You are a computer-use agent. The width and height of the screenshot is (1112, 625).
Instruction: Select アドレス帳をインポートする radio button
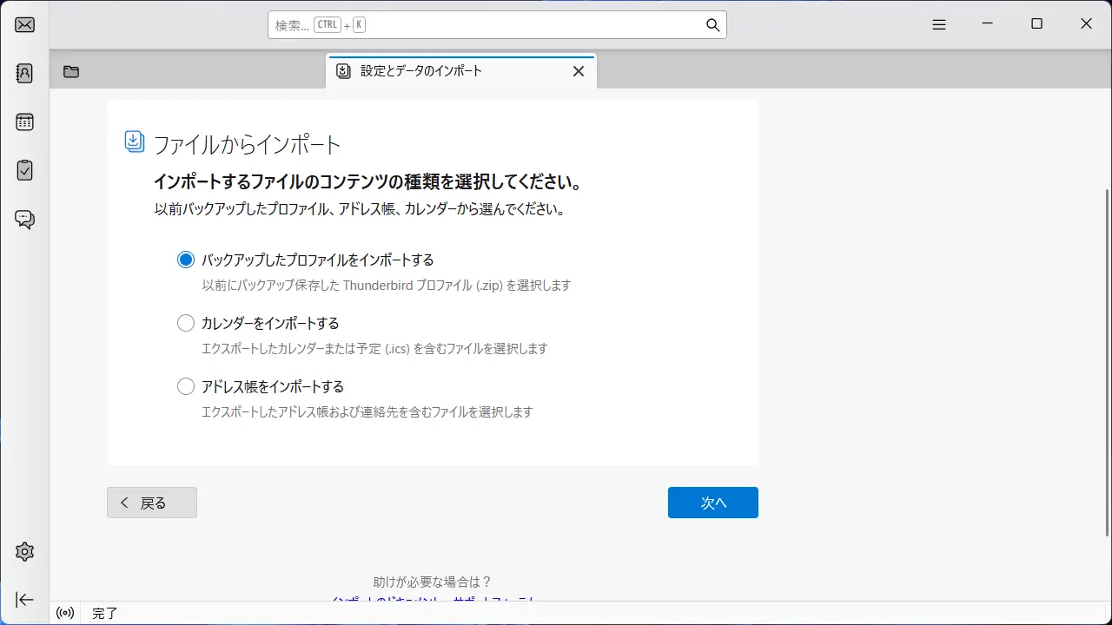(x=186, y=386)
